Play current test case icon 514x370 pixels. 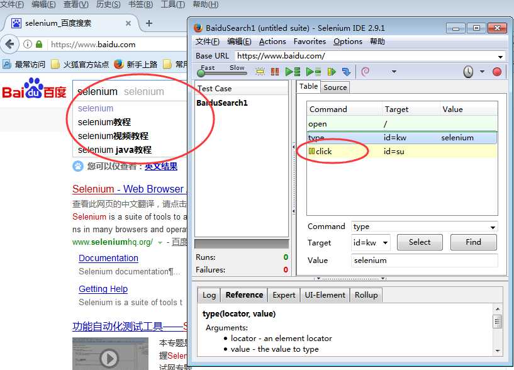(x=313, y=72)
